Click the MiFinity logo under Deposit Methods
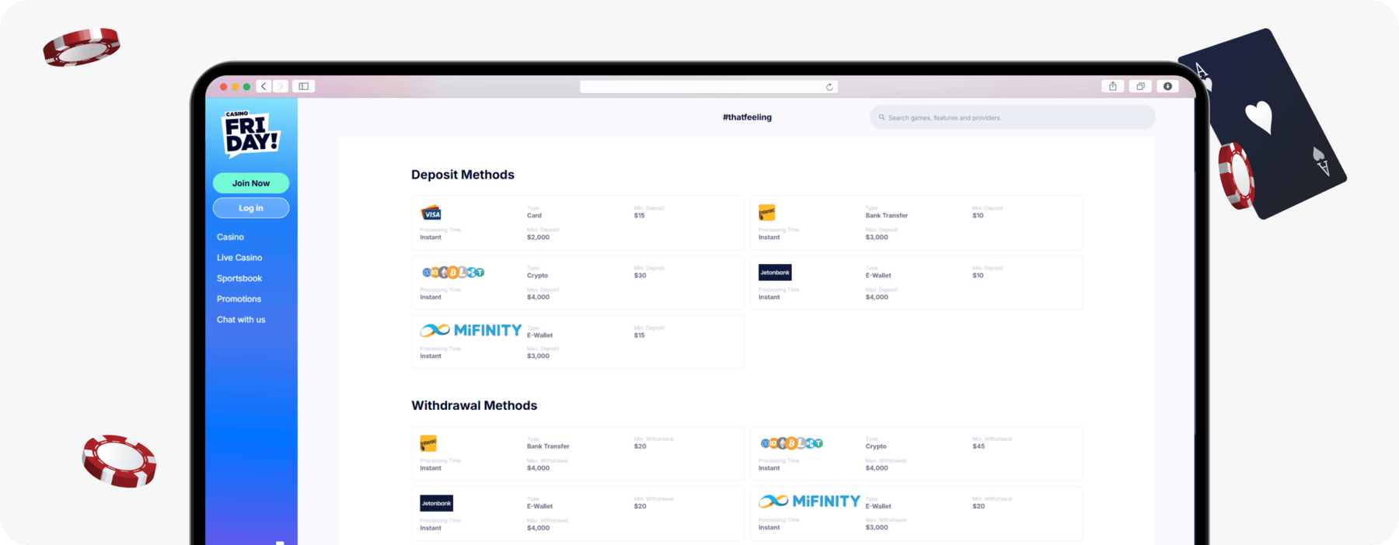 471,330
